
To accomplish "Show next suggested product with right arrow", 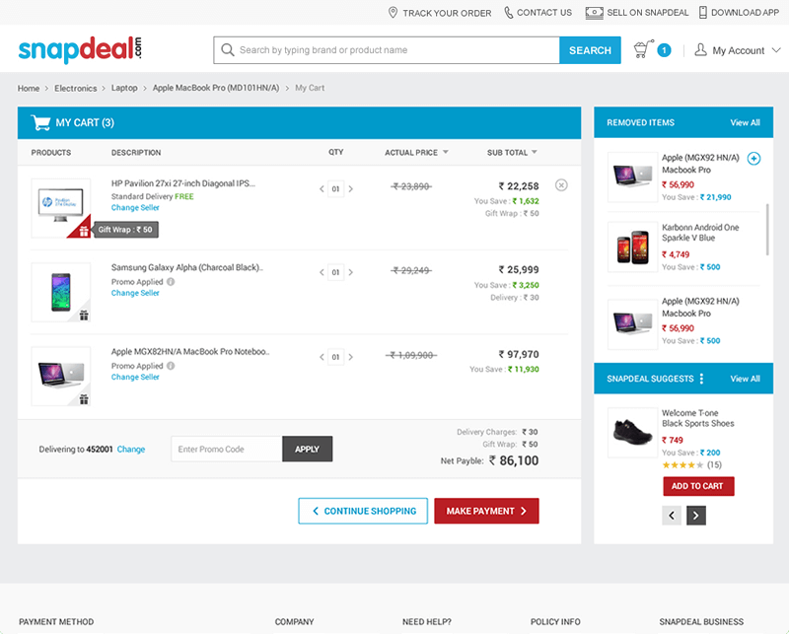I will (696, 515).
